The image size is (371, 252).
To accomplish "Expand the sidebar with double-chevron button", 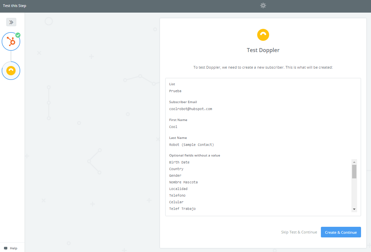I will pos(11,22).
